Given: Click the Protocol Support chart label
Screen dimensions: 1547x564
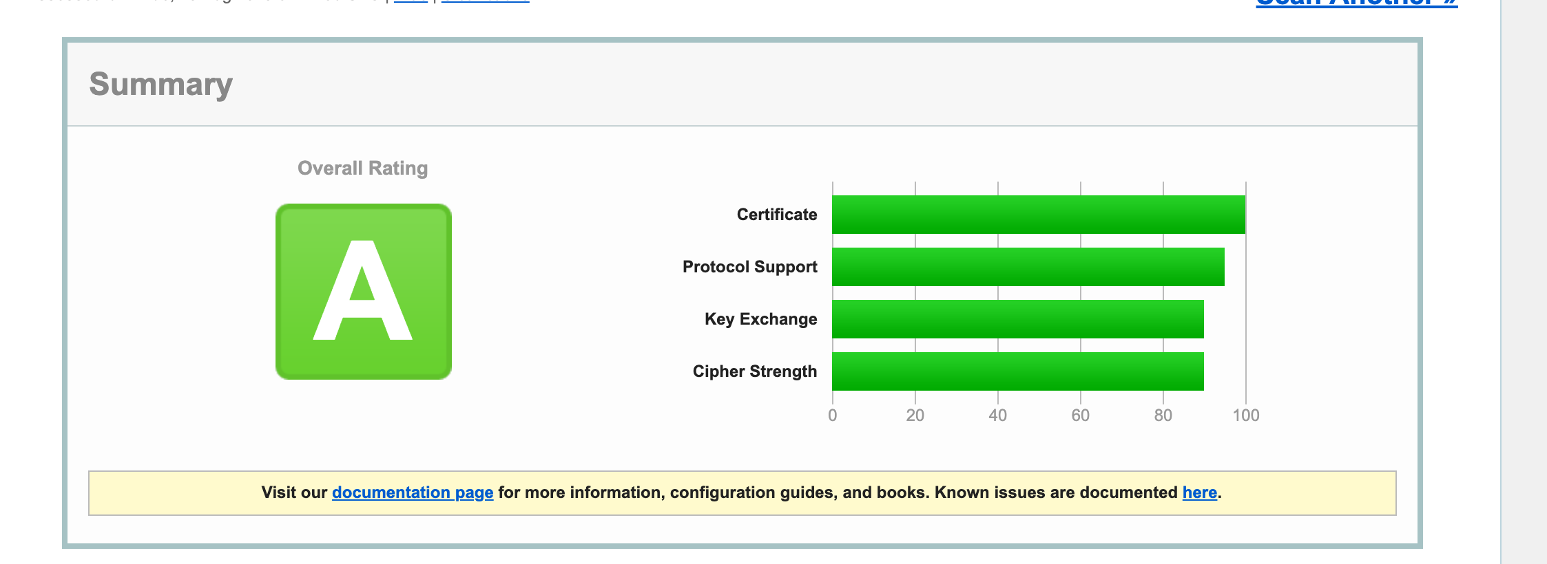Looking at the screenshot, I should click(x=749, y=267).
